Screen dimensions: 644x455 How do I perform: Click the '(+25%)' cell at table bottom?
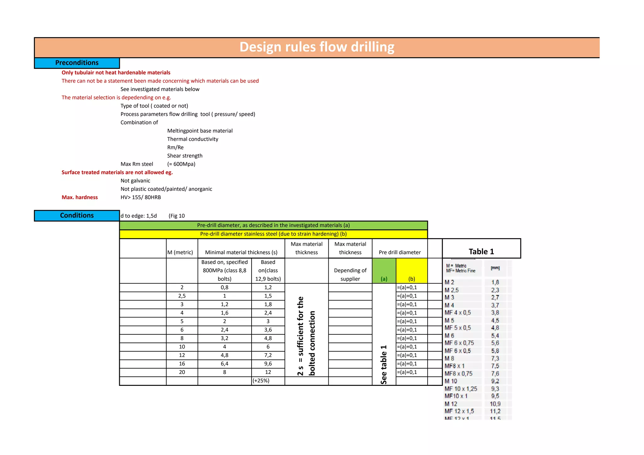tap(261, 381)
